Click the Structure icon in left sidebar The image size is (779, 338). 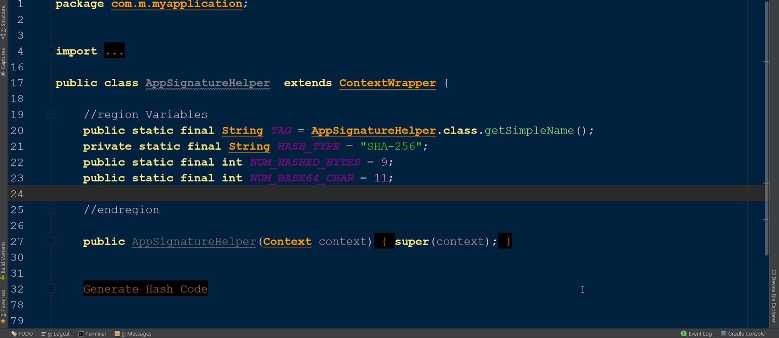tap(3, 36)
